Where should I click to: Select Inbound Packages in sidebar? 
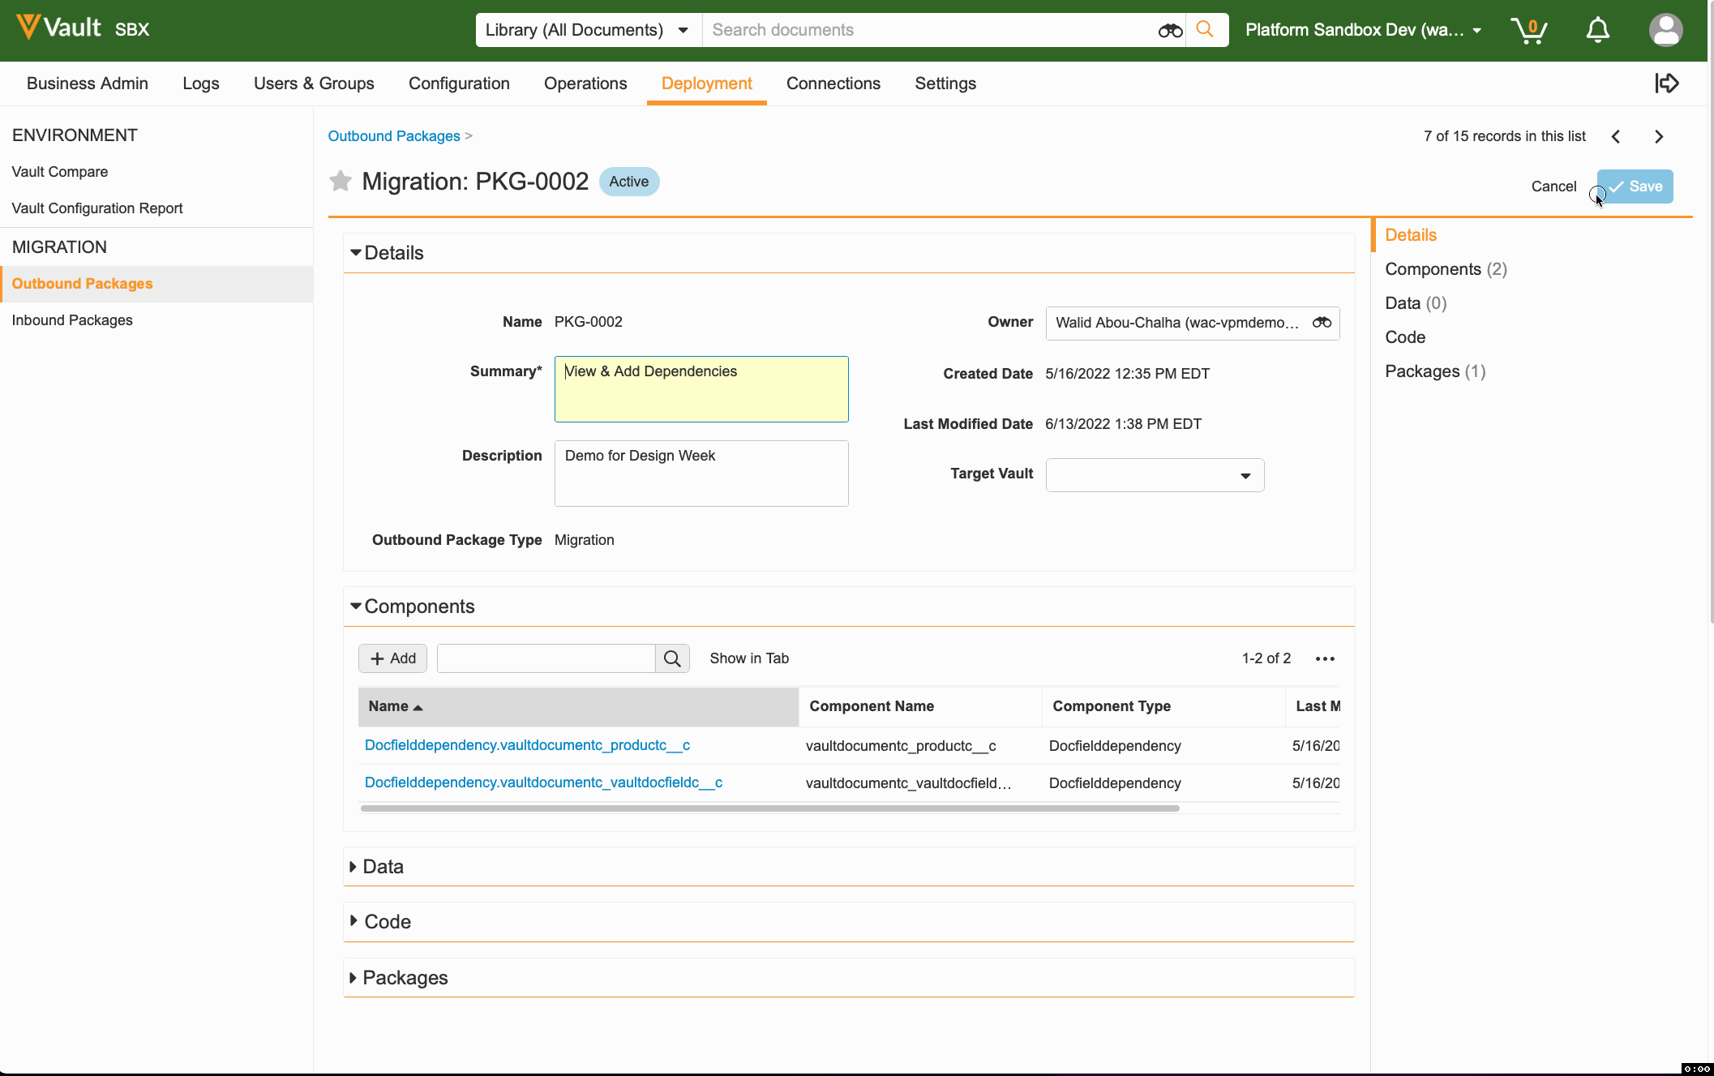click(x=72, y=320)
